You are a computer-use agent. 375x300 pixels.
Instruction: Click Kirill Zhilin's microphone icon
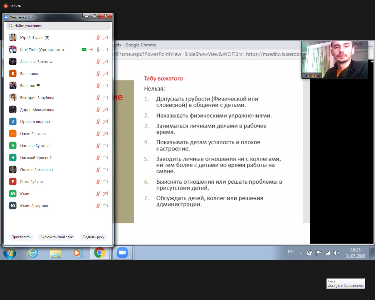click(98, 50)
